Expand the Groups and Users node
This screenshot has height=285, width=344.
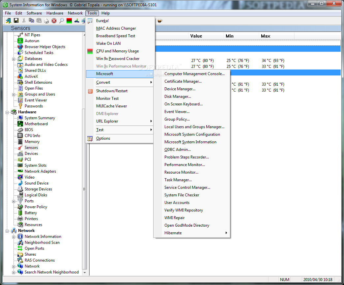click(14, 94)
